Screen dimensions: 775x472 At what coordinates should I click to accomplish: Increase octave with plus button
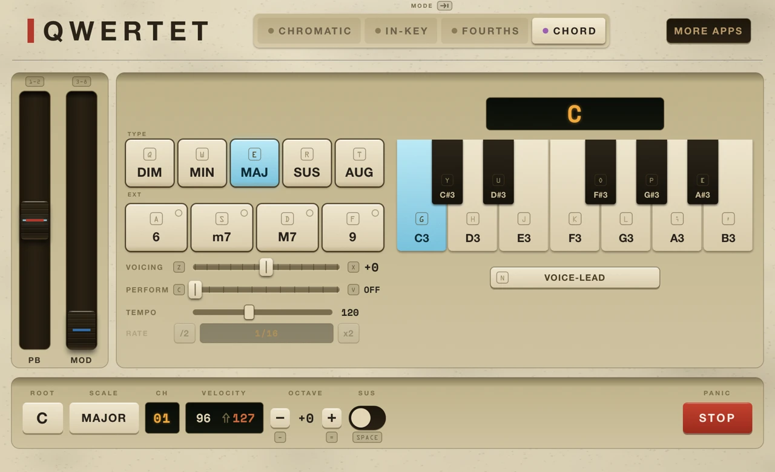coord(332,418)
